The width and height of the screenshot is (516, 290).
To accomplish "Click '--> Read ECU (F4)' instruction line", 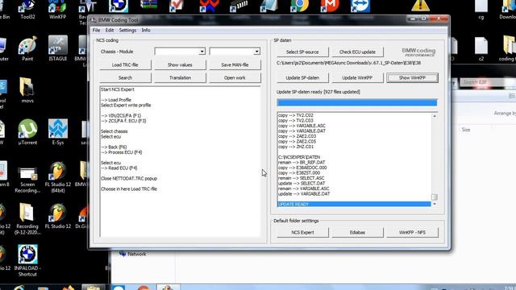I will (119, 168).
